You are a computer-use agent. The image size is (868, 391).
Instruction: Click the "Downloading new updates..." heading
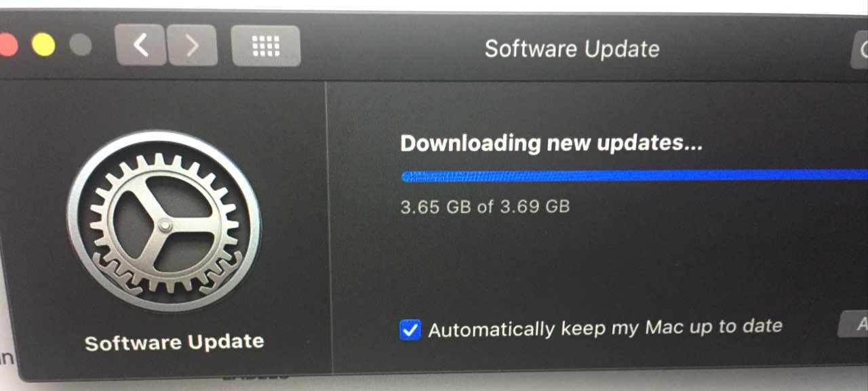(551, 144)
